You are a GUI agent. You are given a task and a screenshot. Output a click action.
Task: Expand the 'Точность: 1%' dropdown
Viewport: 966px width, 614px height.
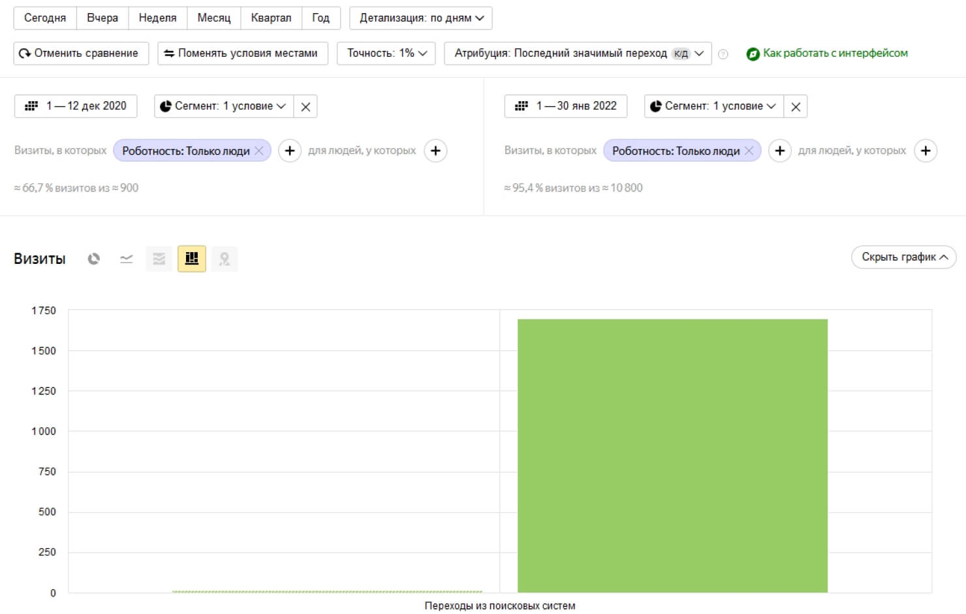coord(386,54)
